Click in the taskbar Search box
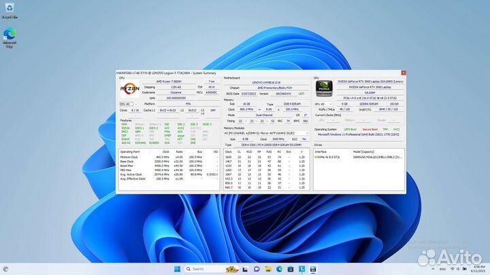This screenshot has height=275, width=490. pos(212,269)
